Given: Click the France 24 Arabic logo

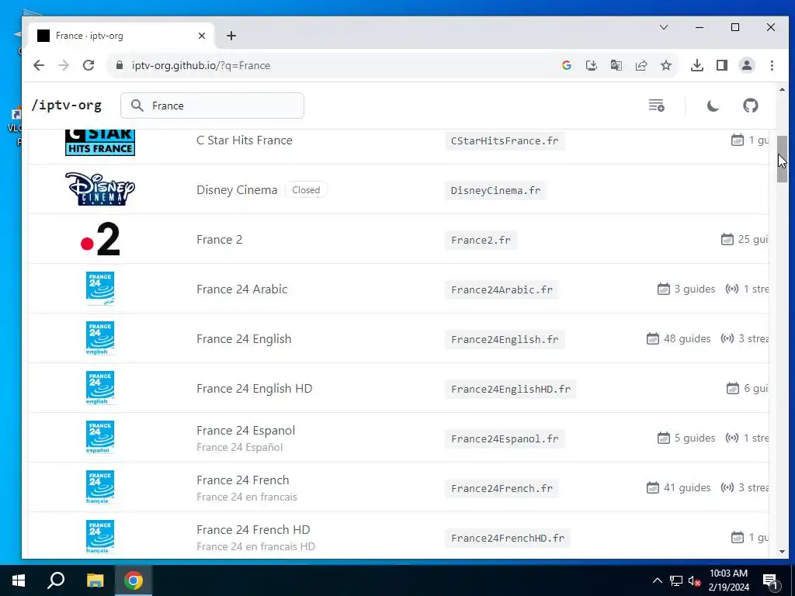Looking at the screenshot, I should pyautogui.click(x=100, y=289).
